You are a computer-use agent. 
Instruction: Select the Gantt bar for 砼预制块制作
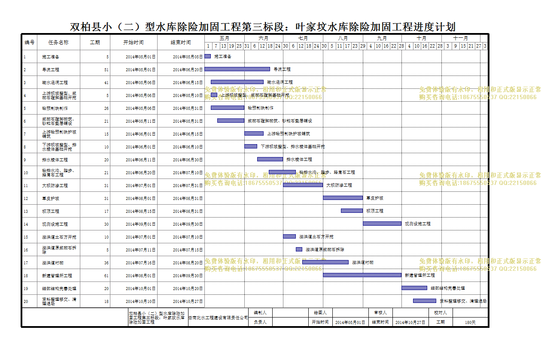tap(228, 108)
